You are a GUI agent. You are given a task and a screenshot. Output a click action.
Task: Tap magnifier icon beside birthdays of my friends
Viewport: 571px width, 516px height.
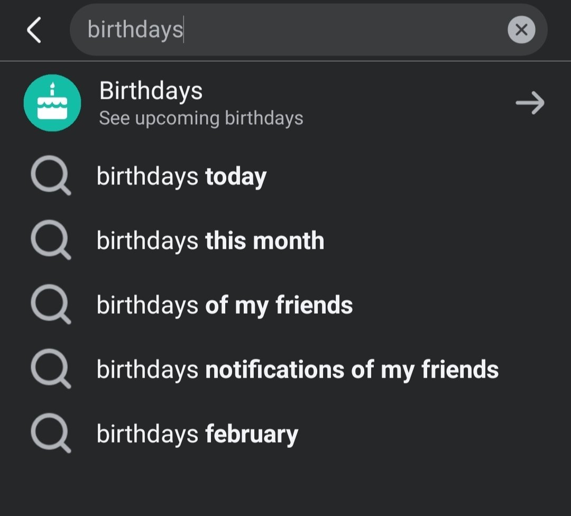pos(50,306)
